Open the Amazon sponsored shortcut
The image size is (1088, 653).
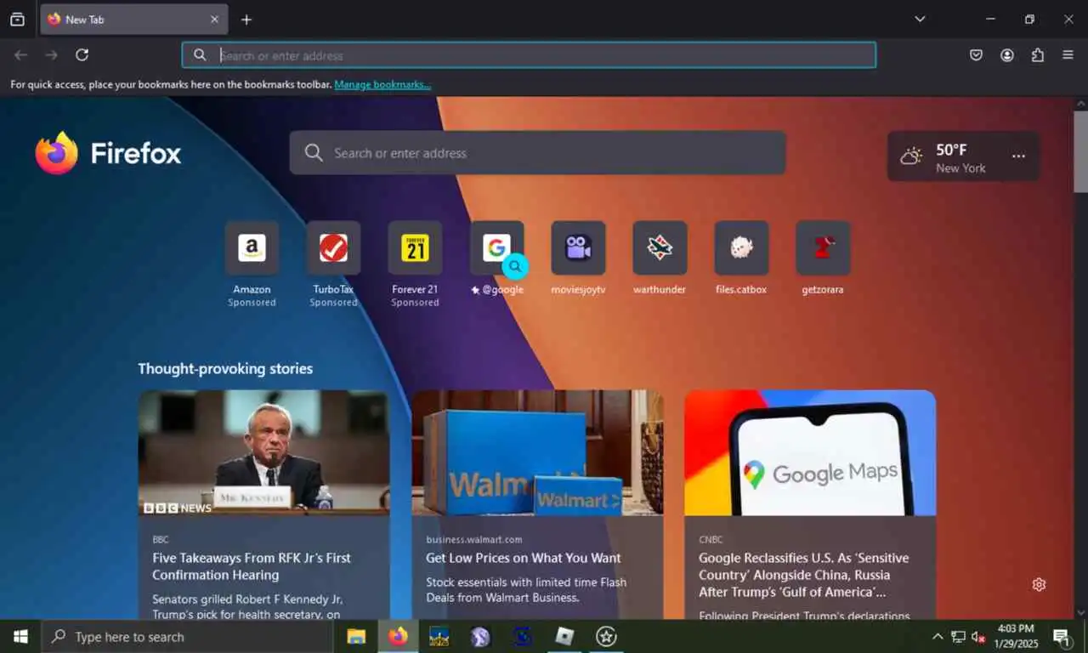pyautogui.click(x=252, y=248)
